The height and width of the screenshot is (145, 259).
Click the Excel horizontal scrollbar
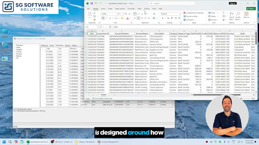[217, 95]
